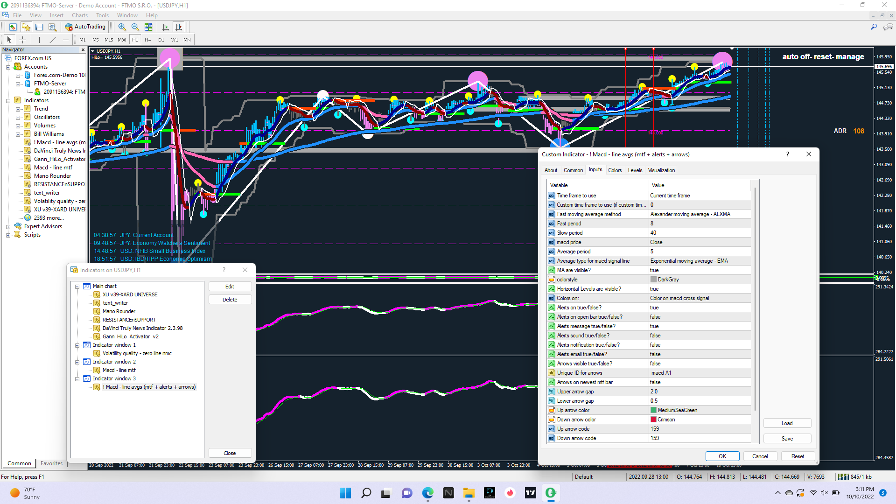Open the Market Watch panel icon
Viewport: 896px width, 504px height.
tap(13, 27)
